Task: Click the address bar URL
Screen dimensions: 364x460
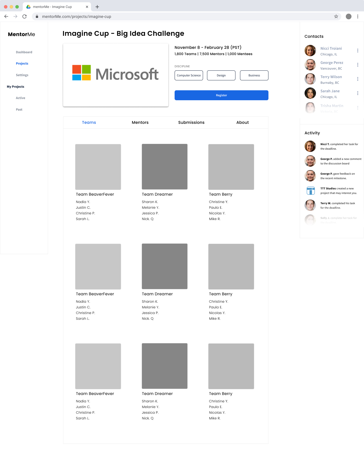Action: click(76, 16)
